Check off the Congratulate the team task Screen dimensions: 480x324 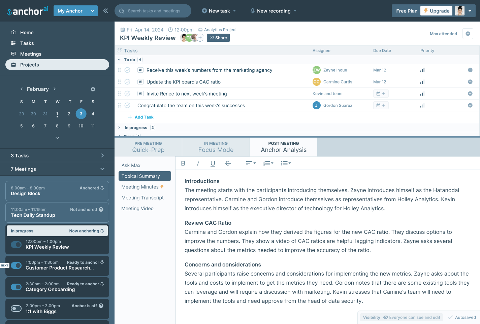click(x=127, y=105)
